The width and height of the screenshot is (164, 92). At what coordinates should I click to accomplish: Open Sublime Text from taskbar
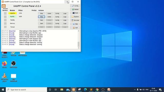(91, 90)
